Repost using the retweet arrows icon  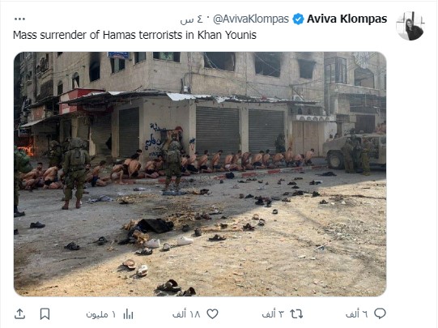pos(296,314)
